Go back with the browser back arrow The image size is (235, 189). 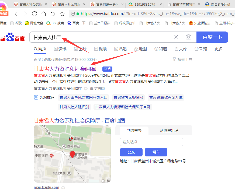pyautogui.click(x=16, y=14)
